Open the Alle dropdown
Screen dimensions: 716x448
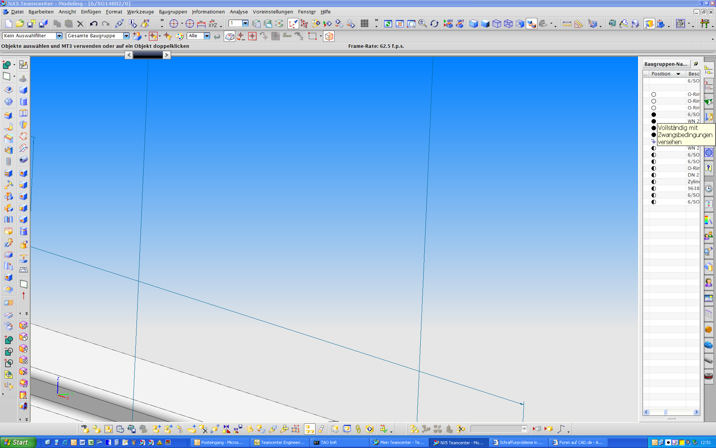tap(207, 36)
